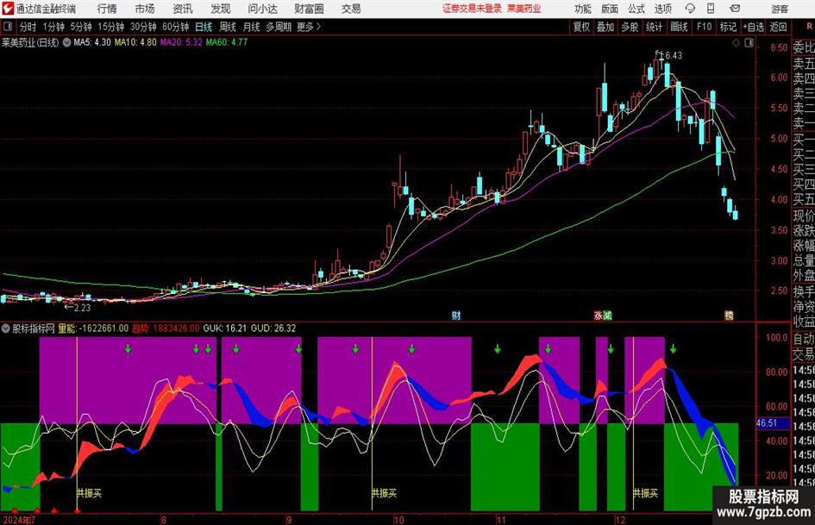Click the GUK: 16.21 value

[x=224, y=328]
